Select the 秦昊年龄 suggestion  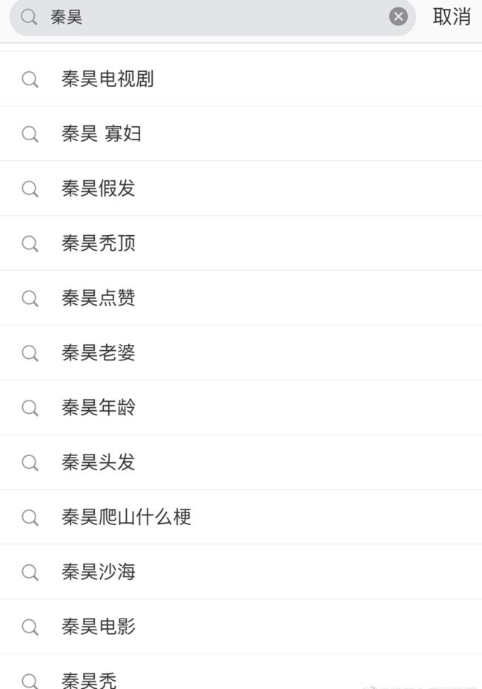(x=241, y=408)
